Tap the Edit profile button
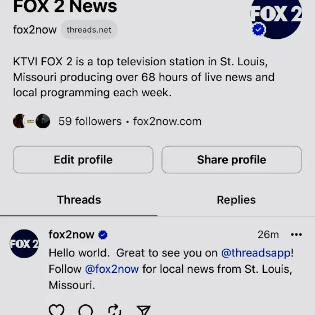 pyautogui.click(x=83, y=160)
